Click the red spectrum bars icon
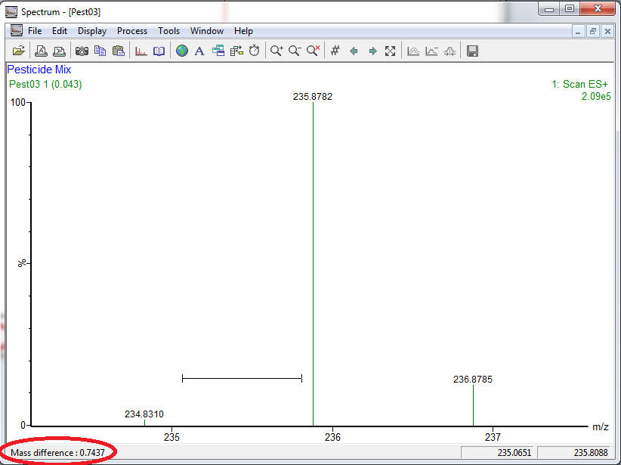621x465 pixels. [141, 51]
